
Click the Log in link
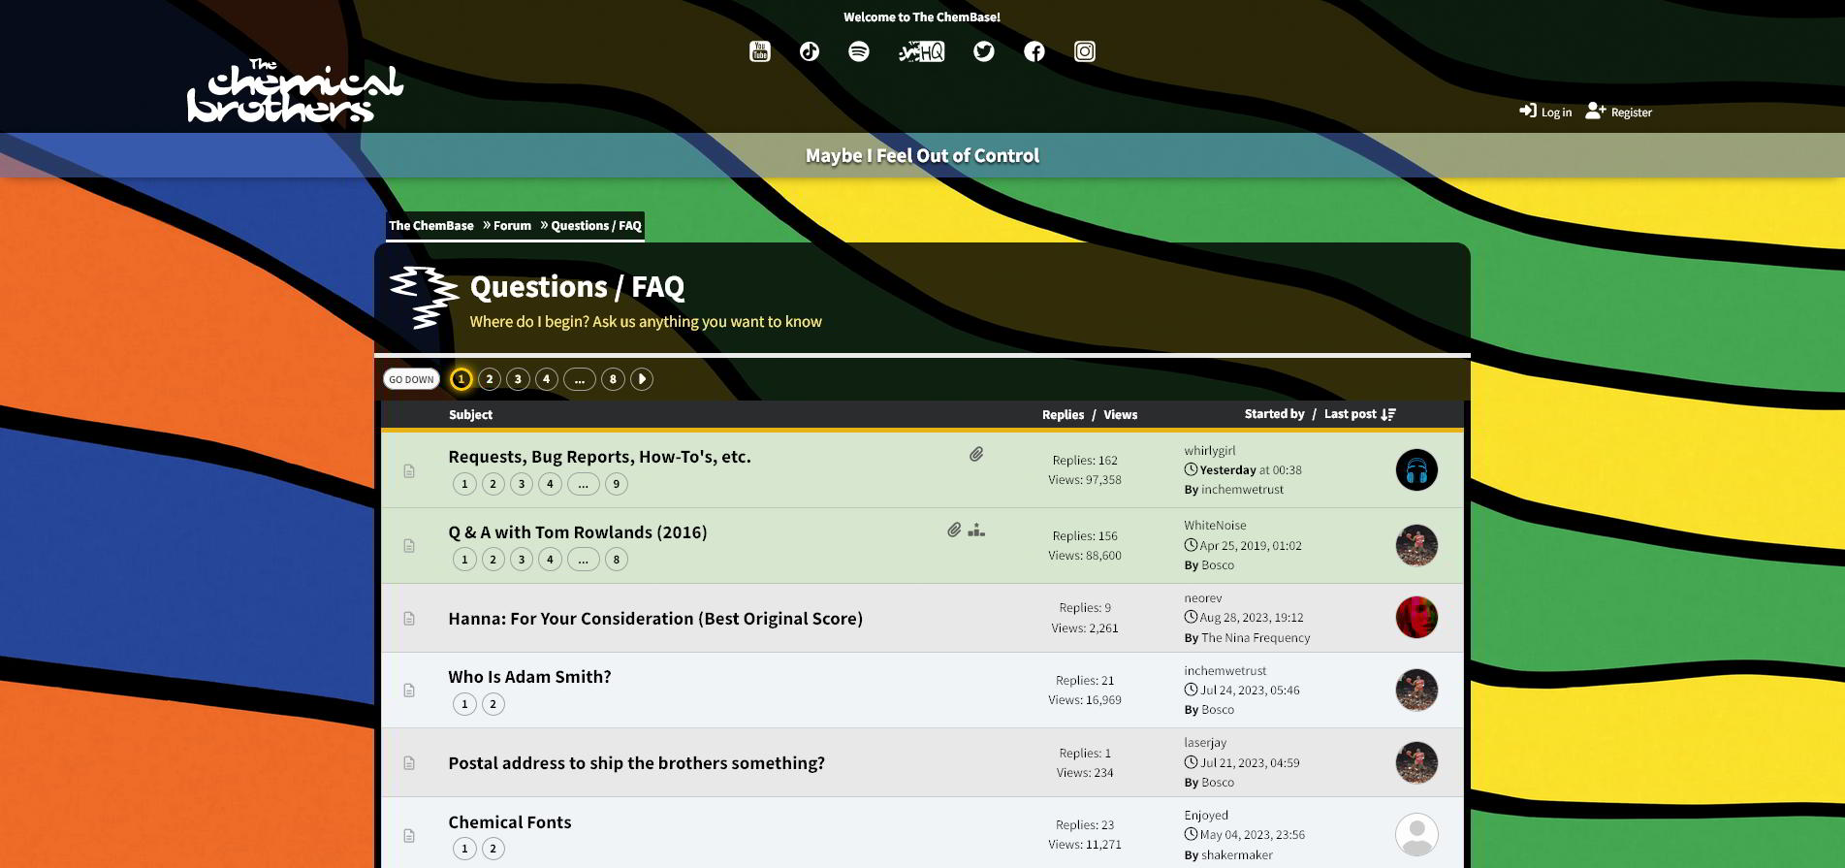pyautogui.click(x=1546, y=113)
